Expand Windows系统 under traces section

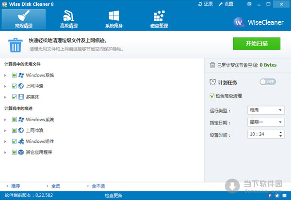coord(5,120)
